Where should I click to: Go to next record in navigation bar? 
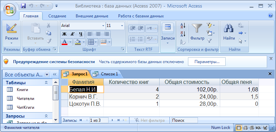click(x=112, y=120)
